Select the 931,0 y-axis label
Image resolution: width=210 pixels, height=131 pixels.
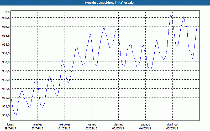click(x=6, y=115)
